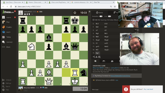This screenshot has height=93, width=165.
Task: Select move 7...Bf5
Action: tap(106, 27)
